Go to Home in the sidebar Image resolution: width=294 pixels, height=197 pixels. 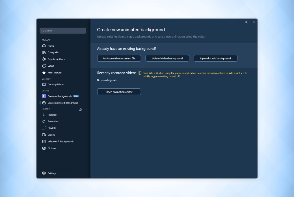click(51, 46)
